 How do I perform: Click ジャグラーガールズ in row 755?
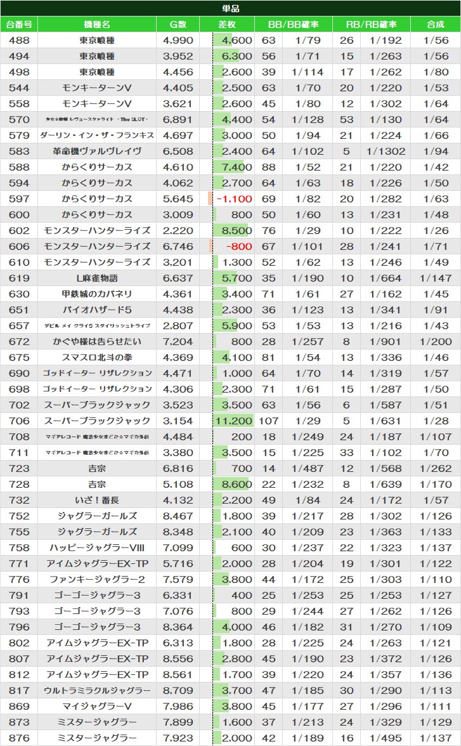coord(97,532)
